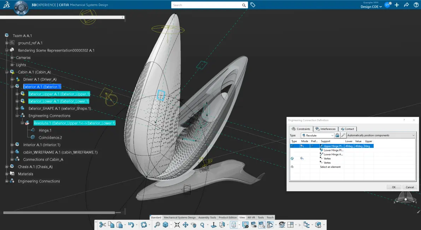Screen dimensions: 421x230
Task: Open the Assembly Tools toolbar tab
Action: pyautogui.click(x=207, y=217)
